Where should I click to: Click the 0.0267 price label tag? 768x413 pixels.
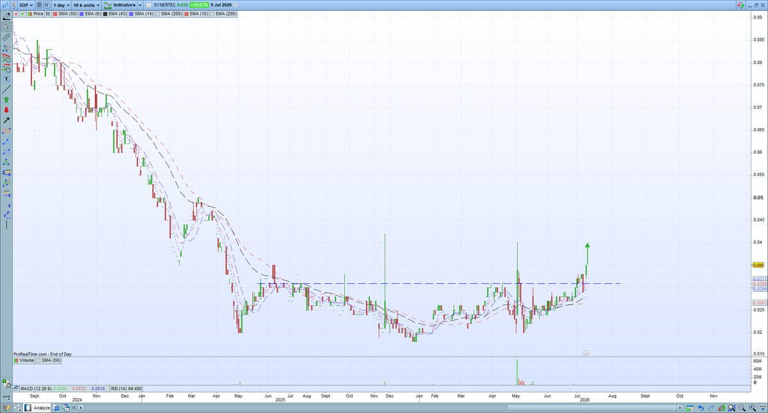click(758, 302)
